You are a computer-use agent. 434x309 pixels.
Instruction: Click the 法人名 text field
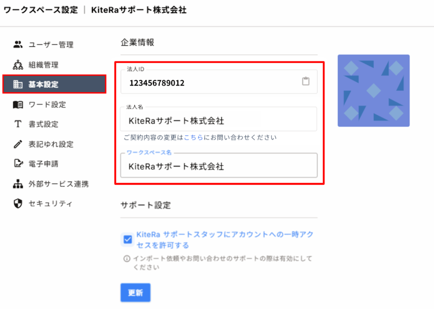click(218, 120)
